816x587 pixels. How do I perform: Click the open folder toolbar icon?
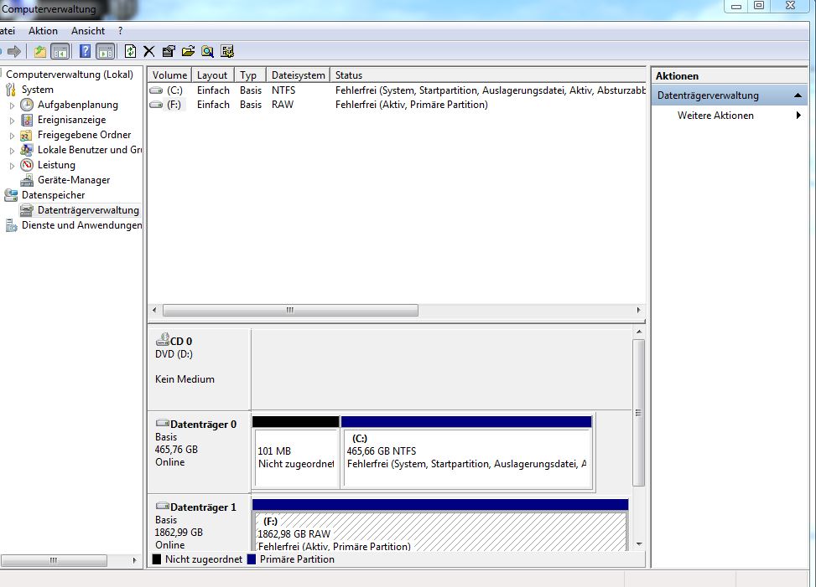pyautogui.click(x=188, y=51)
